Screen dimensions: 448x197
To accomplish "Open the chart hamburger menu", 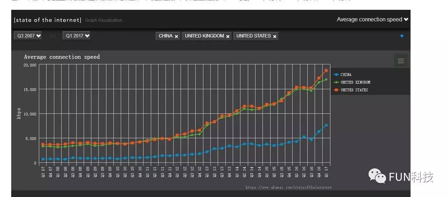I will (x=401, y=61).
